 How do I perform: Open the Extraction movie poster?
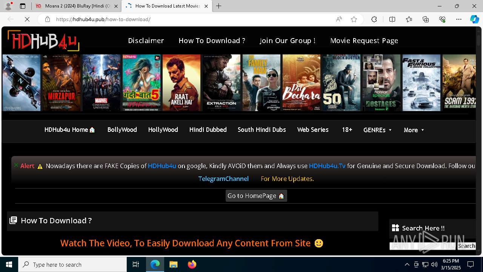click(x=222, y=83)
